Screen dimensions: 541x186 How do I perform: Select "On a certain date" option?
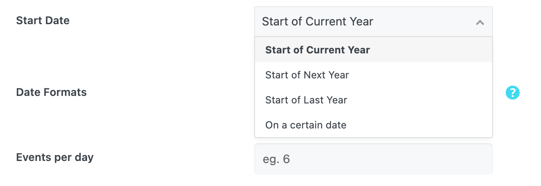point(306,125)
